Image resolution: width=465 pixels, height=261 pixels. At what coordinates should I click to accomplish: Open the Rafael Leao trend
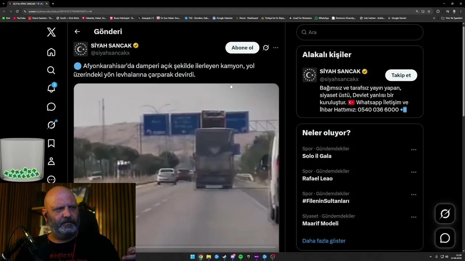pyautogui.click(x=318, y=179)
